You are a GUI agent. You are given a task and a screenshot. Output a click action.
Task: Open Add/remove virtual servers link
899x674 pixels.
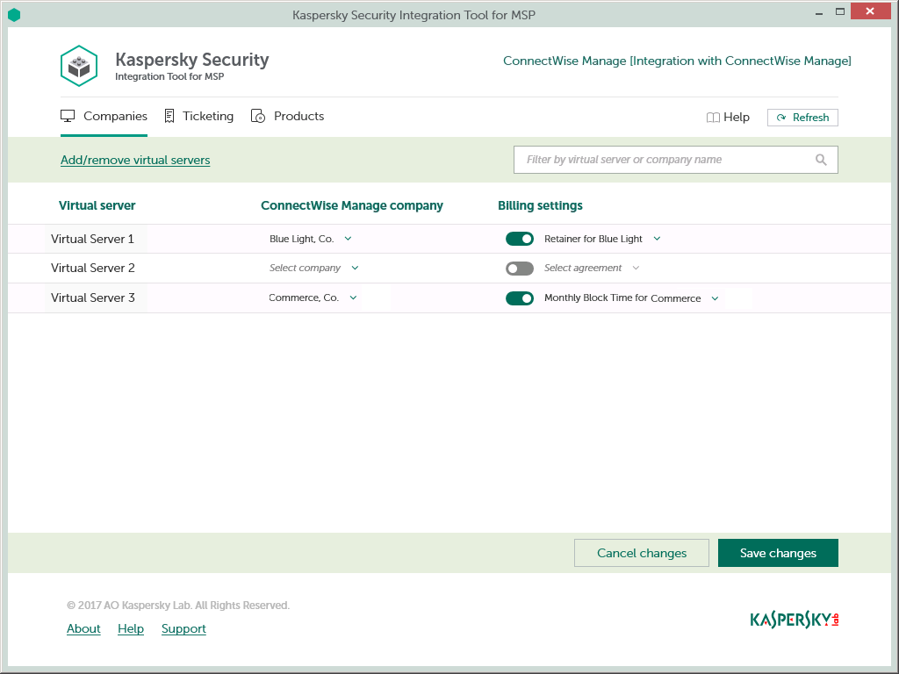135,160
